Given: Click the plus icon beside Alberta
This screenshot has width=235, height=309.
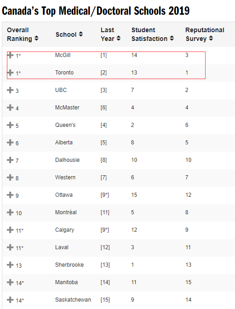Looking at the screenshot, I should pyautogui.click(x=10, y=143).
